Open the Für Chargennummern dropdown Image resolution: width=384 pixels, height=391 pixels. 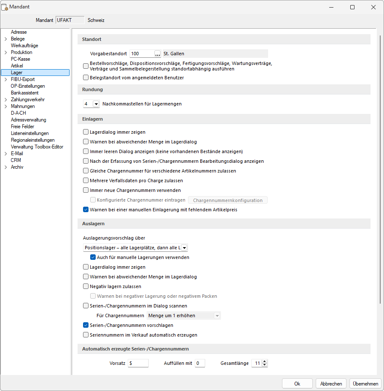[x=217, y=315]
